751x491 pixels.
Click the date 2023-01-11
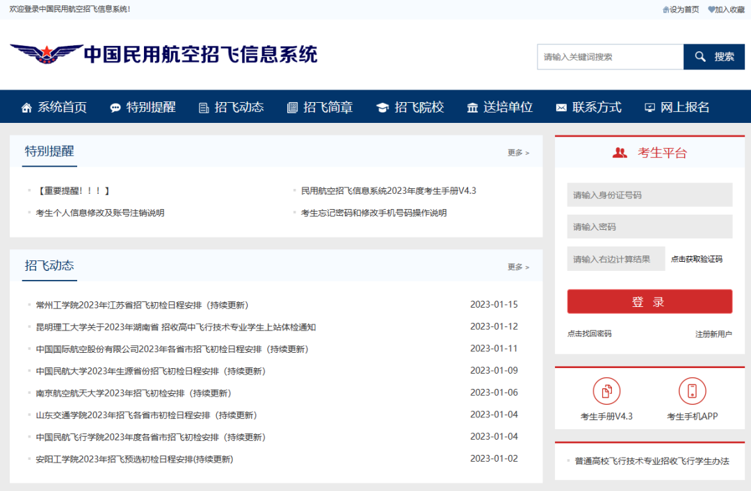tap(494, 349)
